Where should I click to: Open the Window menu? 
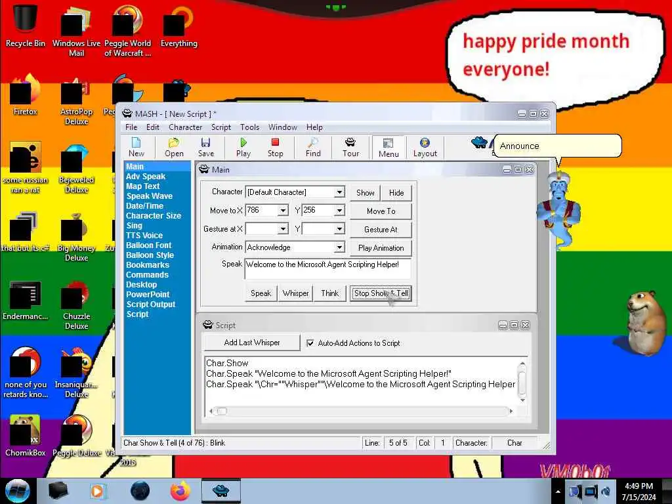tap(282, 127)
